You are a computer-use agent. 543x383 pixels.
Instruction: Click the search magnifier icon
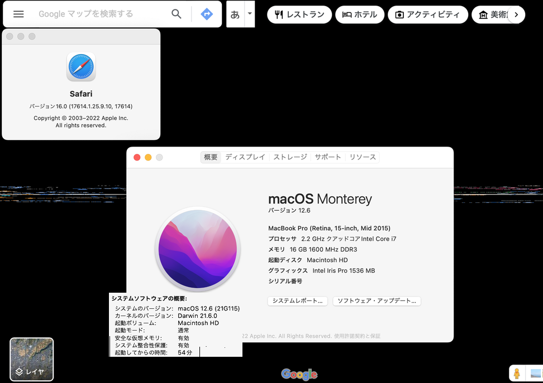pos(177,14)
